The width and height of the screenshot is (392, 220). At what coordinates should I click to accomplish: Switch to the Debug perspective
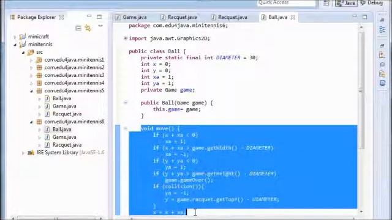(372, 2)
